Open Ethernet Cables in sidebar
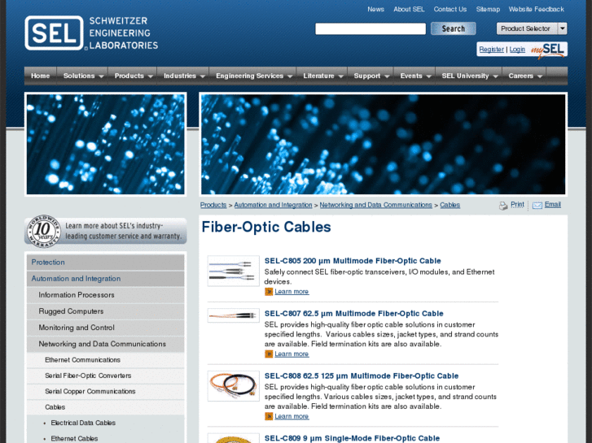Screen dimensions: 592x443 tap(74, 438)
